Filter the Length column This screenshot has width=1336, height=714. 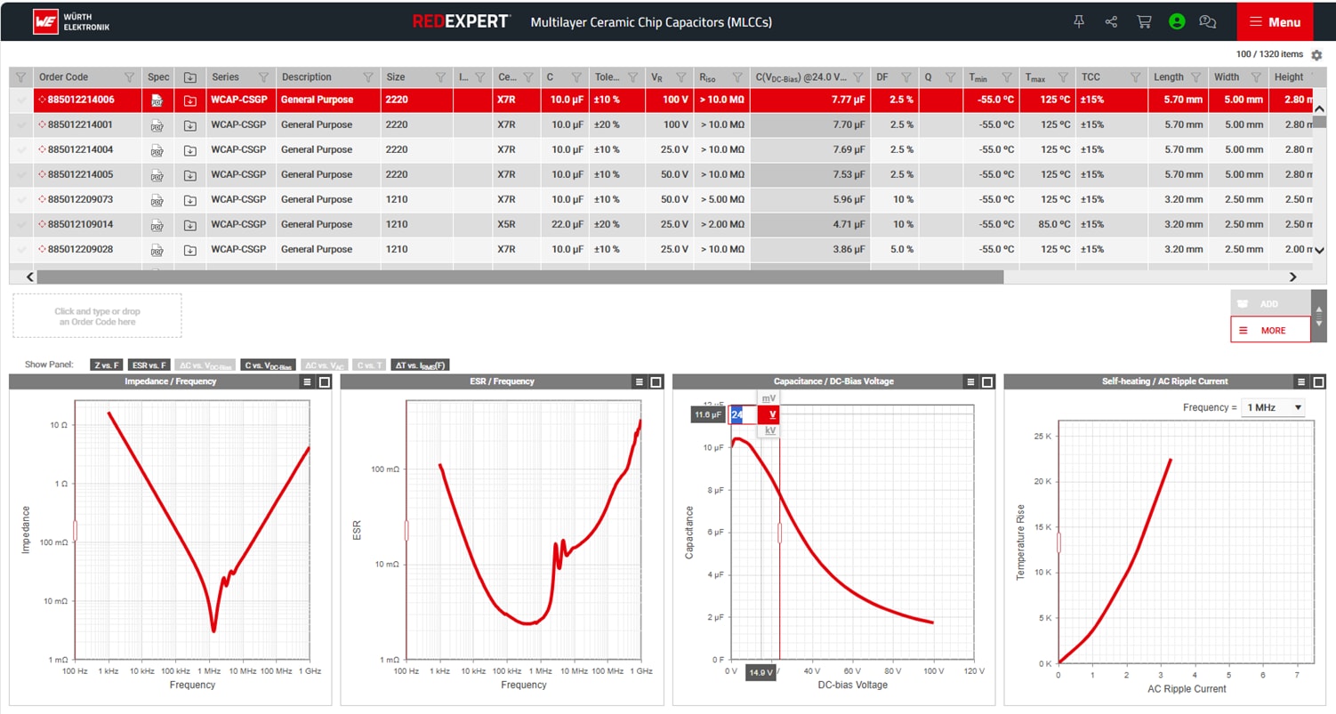pos(1197,77)
